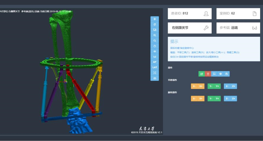Click the power/reset icon in the viewer toolbar
The image size is (263, 141).
click(155, 46)
